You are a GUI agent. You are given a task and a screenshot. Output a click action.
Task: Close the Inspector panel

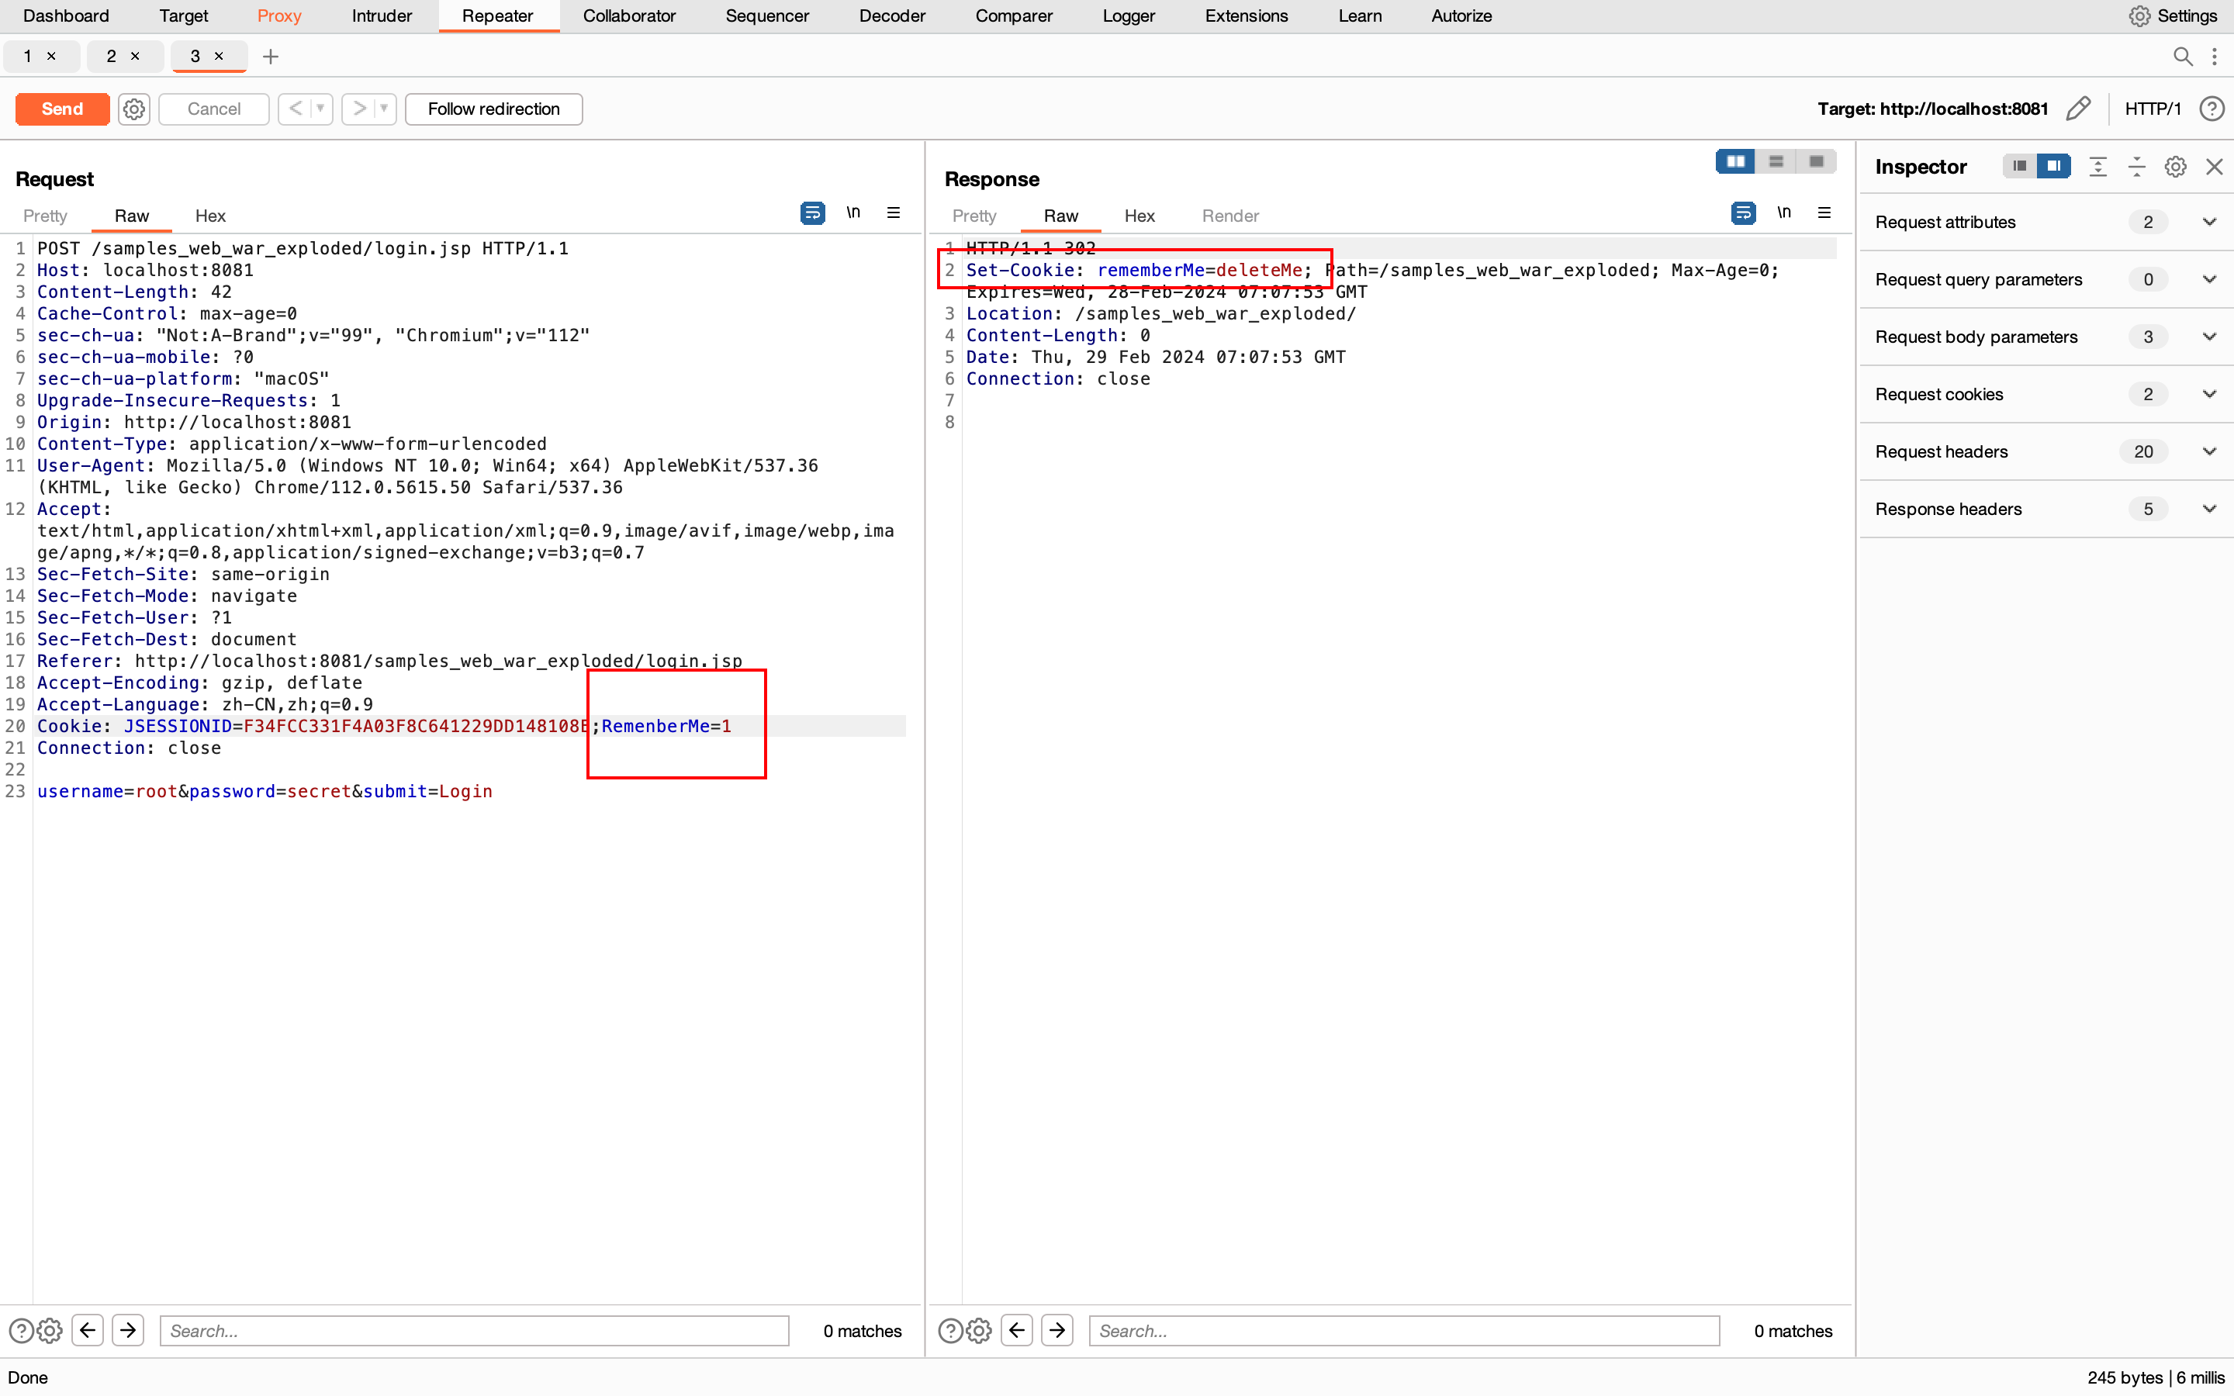[2215, 166]
